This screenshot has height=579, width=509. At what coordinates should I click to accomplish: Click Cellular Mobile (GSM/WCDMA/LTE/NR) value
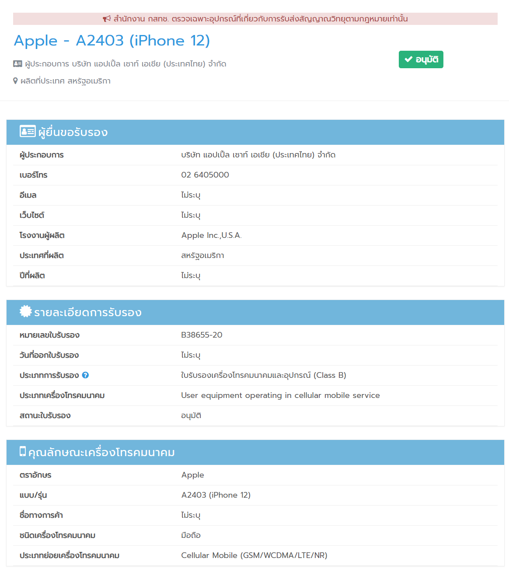[254, 555]
